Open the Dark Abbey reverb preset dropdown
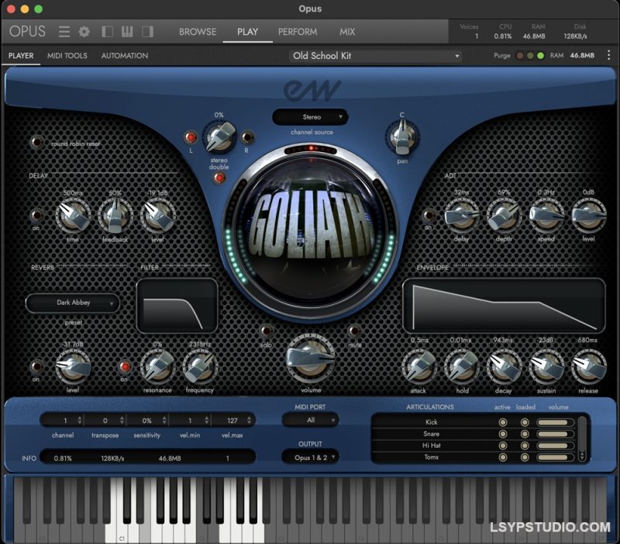This screenshot has height=544, width=620. pyautogui.click(x=74, y=303)
